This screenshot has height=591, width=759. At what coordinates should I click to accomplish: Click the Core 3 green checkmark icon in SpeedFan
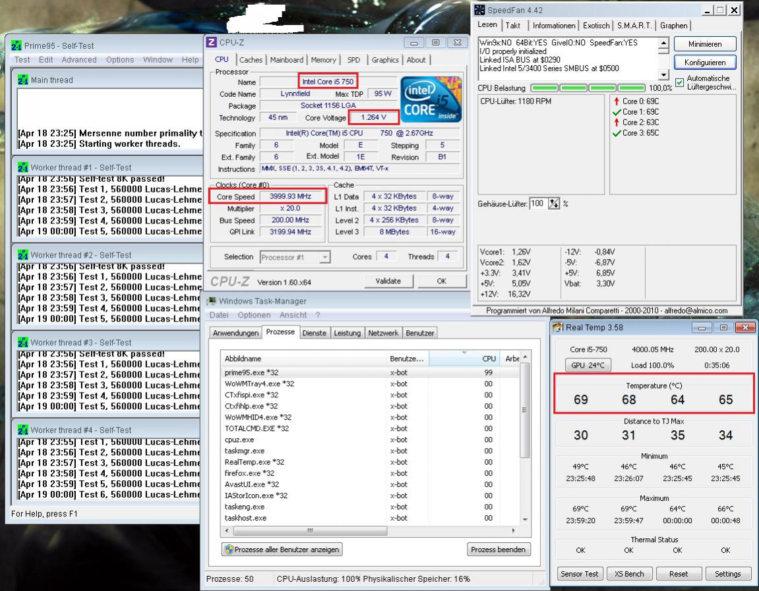pos(617,134)
